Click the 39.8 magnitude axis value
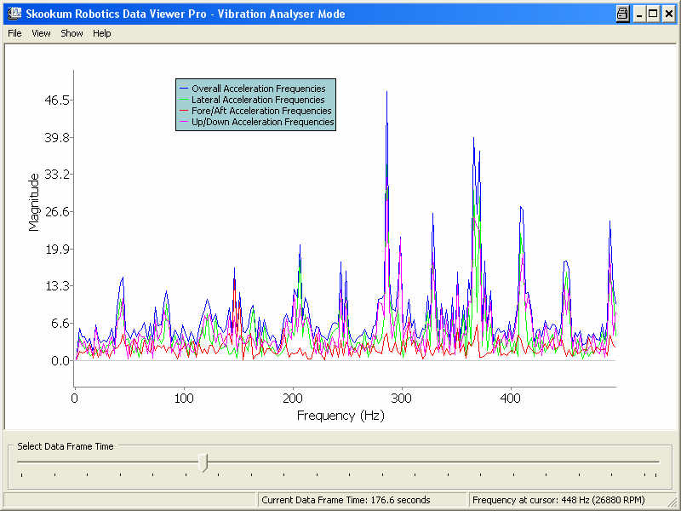 (57, 138)
